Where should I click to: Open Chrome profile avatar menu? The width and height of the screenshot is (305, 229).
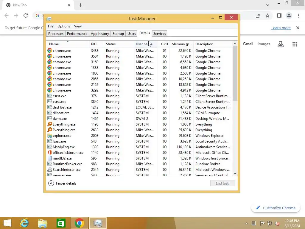click(x=289, y=16)
